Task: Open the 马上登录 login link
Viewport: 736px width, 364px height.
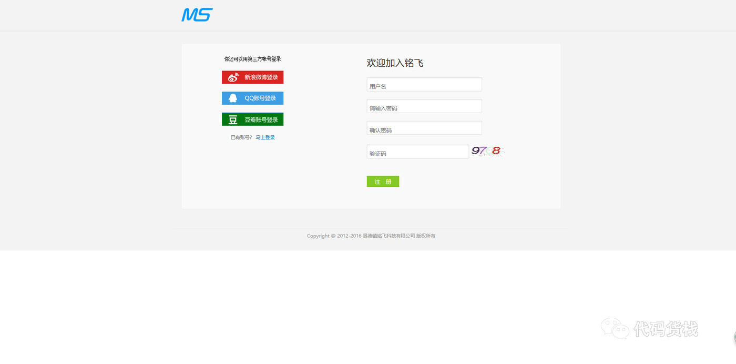Action: pos(265,137)
